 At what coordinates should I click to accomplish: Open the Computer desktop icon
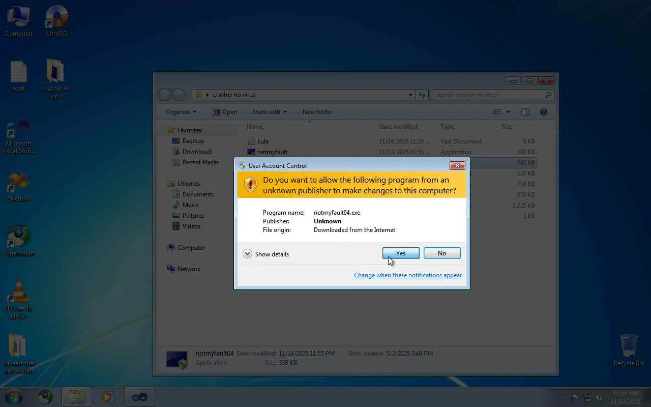19,21
